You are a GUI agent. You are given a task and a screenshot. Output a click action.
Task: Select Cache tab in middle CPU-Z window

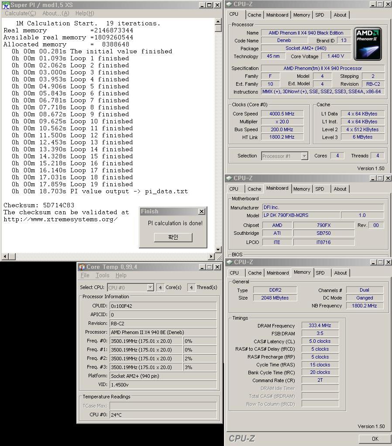coord(254,189)
